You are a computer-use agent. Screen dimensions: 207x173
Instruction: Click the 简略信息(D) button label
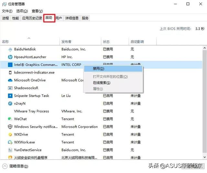(x=19, y=166)
